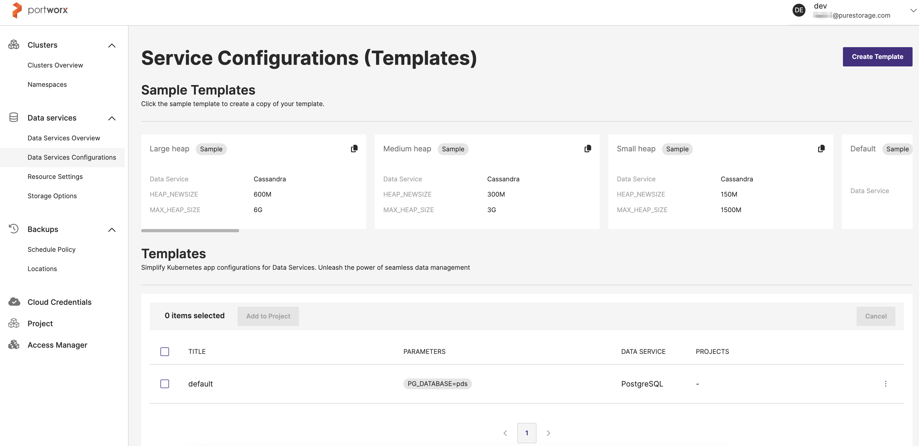The image size is (919, 446).
Task: Collapse the Backups section
Action: [112, 229]
